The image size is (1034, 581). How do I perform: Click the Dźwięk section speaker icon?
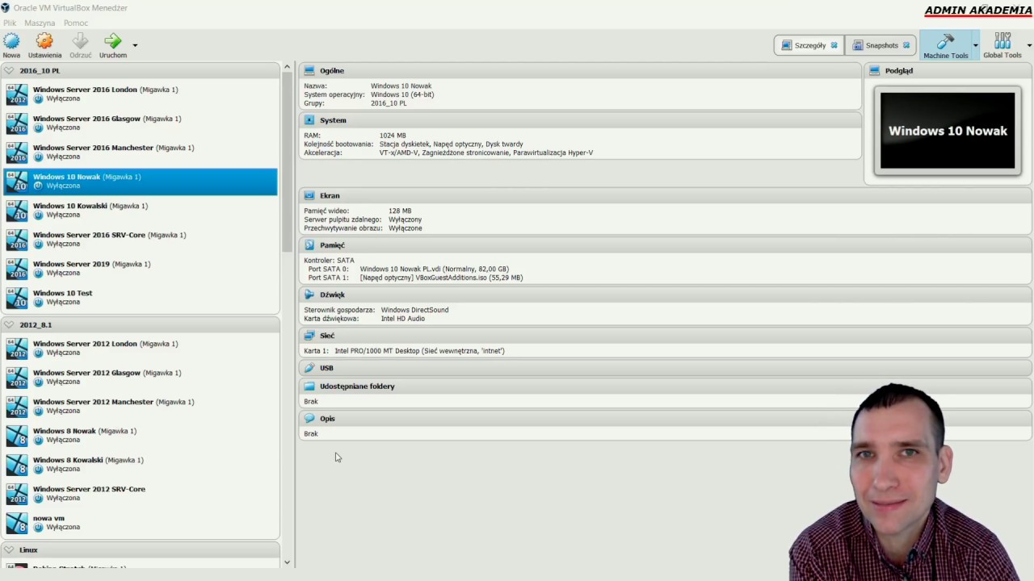309,295
